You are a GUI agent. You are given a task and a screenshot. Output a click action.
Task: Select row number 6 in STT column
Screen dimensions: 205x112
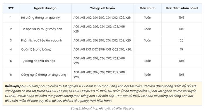point(11,75)
